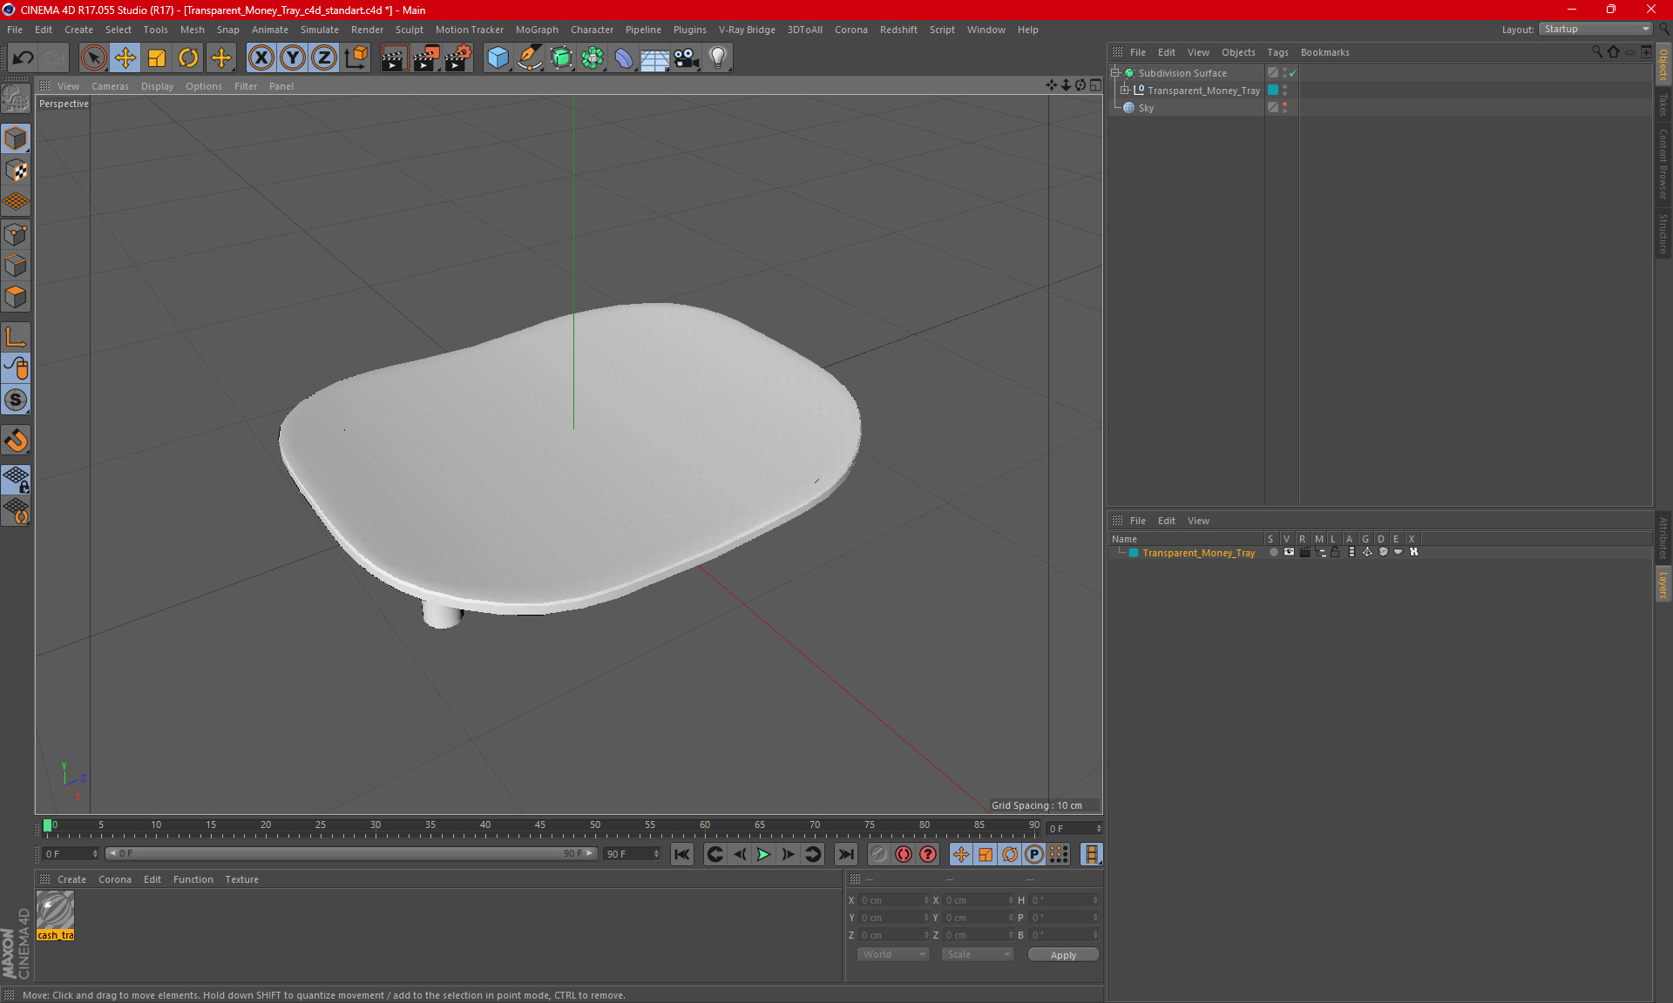
Task: Open the Layout Startup dropdown
Action: (x=1596, y=29)
